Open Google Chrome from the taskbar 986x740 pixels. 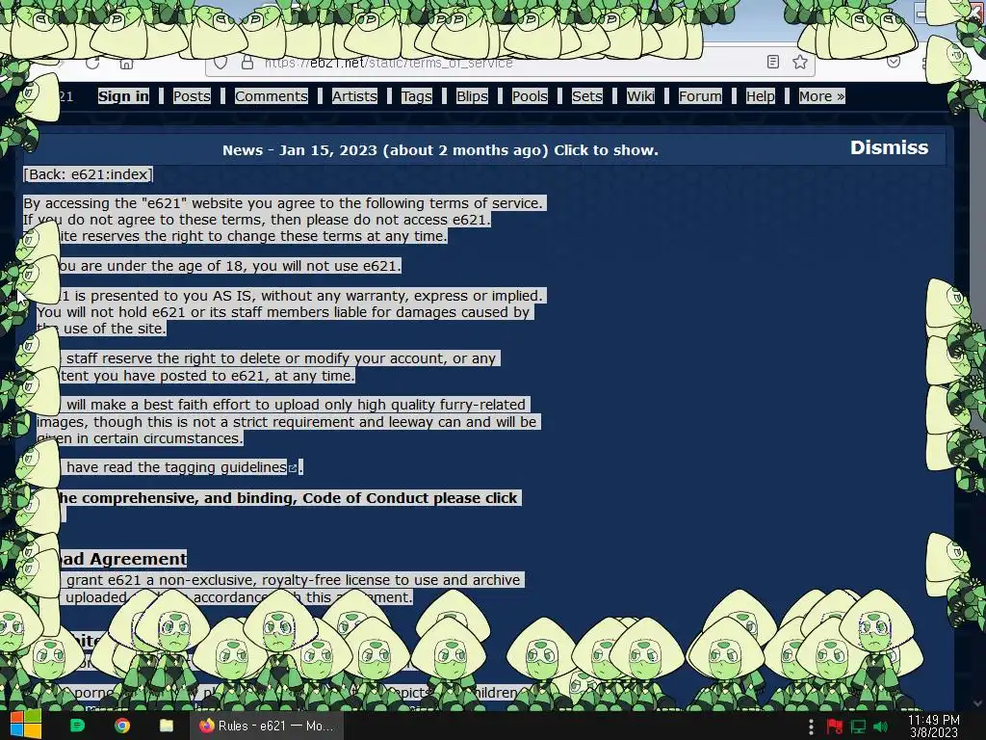tap(122, 726)
